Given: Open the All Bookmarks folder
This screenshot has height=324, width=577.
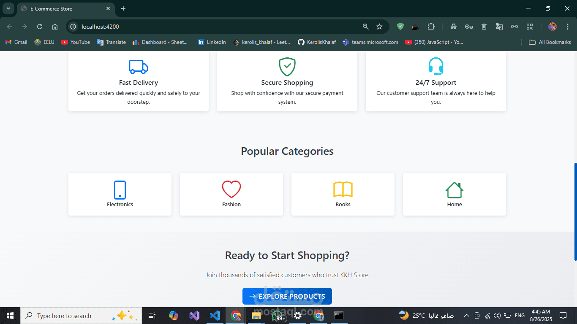Looking at the screenshot, I should 550,42.
